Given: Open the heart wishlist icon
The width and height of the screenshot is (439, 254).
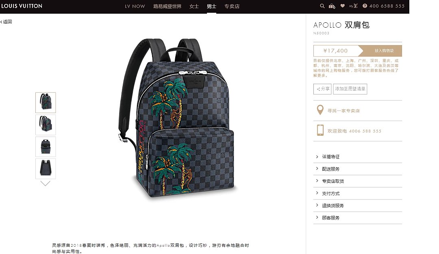Looking at the screenshot, I should point(342,6).
